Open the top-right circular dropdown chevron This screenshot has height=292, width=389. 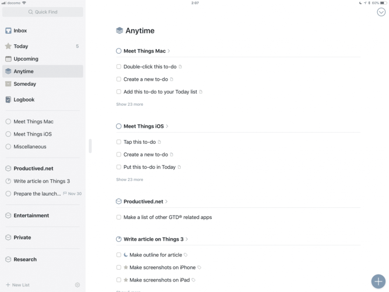381,12
